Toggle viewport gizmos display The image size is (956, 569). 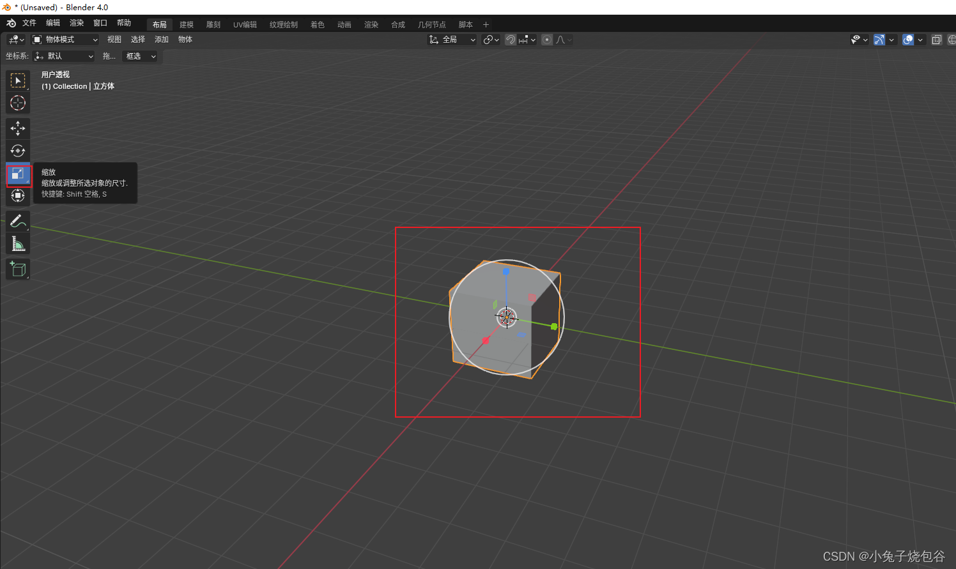point(879,40)
